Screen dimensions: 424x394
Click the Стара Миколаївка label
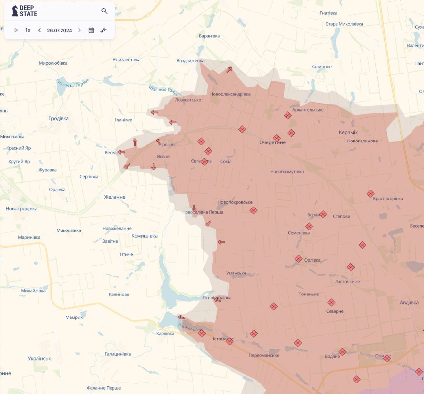point(344,24)
